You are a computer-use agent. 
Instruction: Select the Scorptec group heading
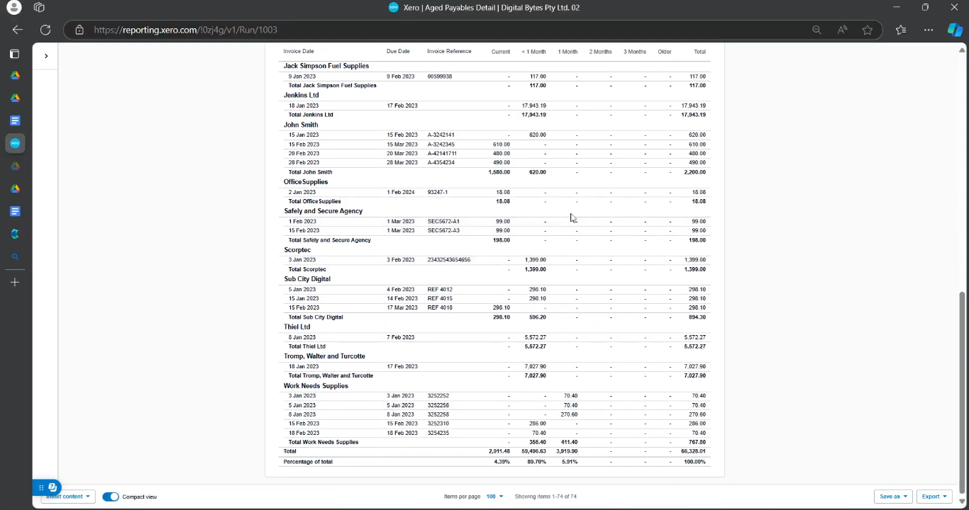tap(297, 250)
